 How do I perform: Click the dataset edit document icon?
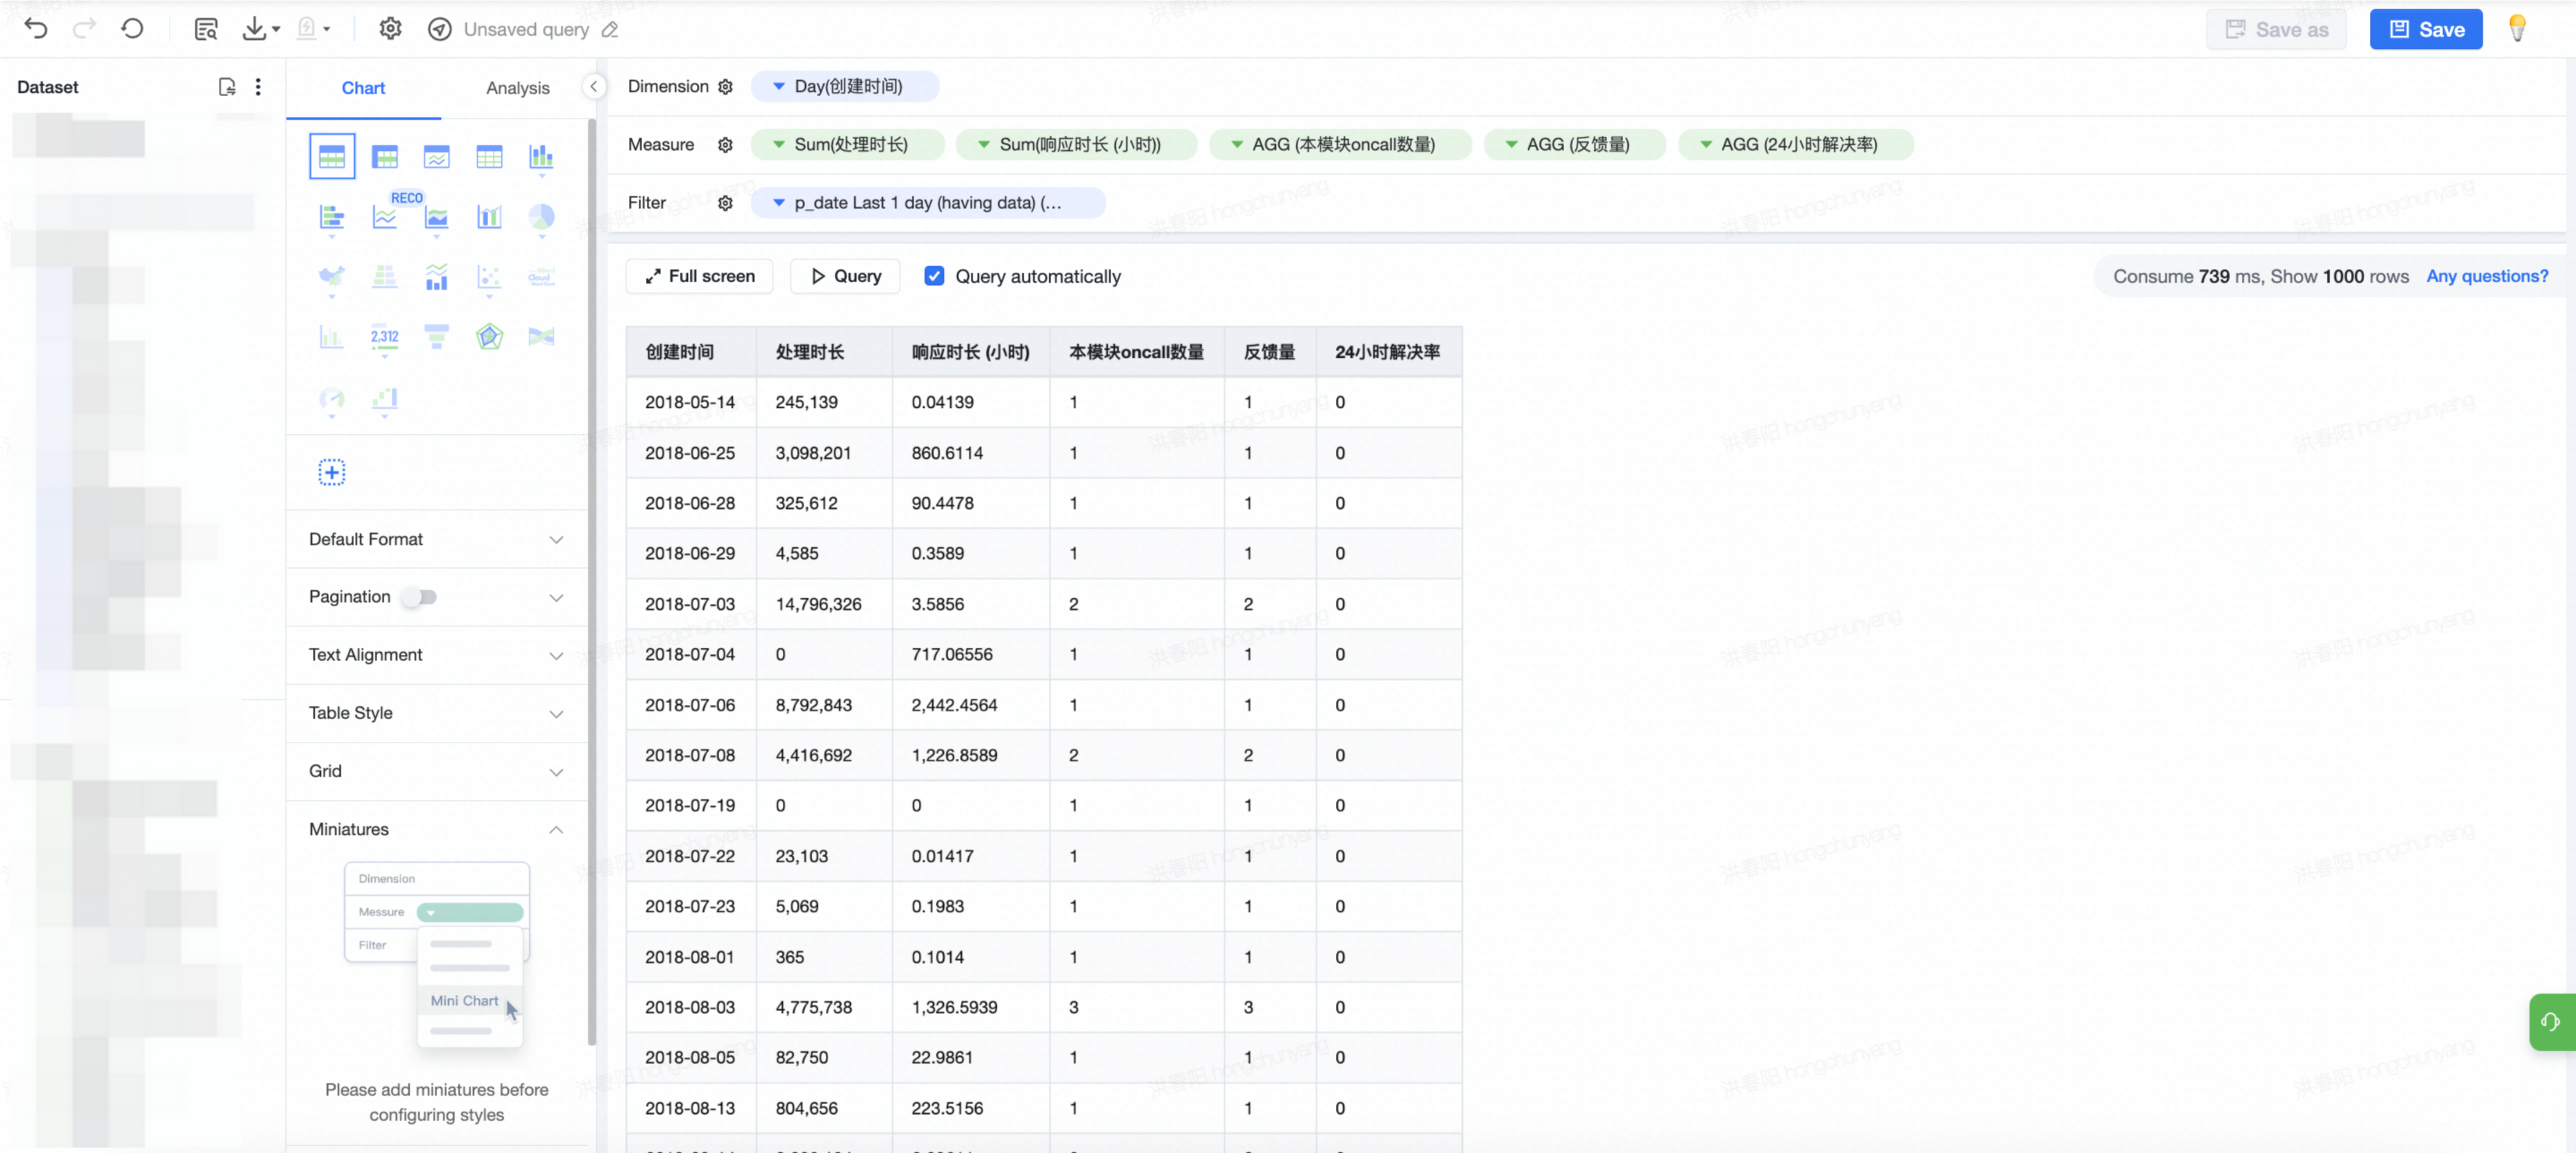pyautogui.click(x=227, y=87)
